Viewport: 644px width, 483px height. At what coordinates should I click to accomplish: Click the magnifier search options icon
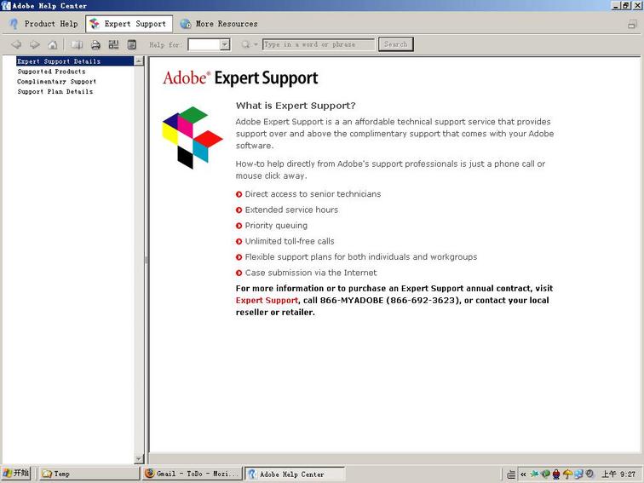(x=245, y=44)
